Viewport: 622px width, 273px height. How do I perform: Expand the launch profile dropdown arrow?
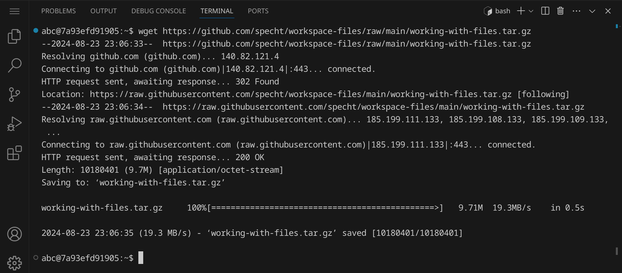point(531,11)
